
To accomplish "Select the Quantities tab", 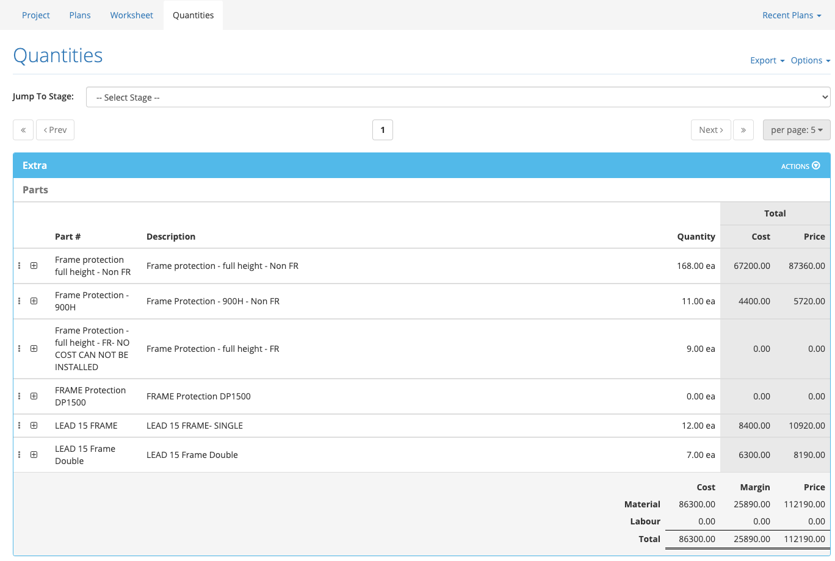I will point(193,15).
